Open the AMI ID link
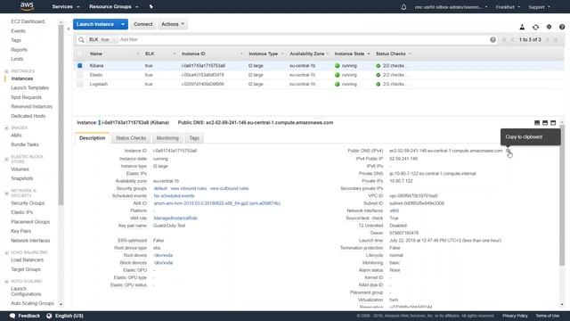Image resolution: width=570 pixels, height=321 pixels. click(216, 203)
